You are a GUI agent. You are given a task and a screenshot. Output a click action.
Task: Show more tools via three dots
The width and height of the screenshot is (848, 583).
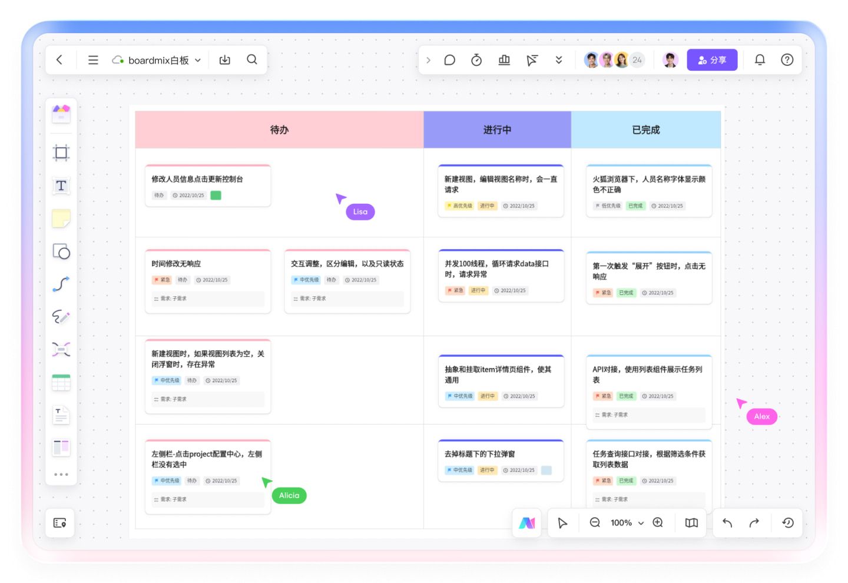click(x=61, y=475)
